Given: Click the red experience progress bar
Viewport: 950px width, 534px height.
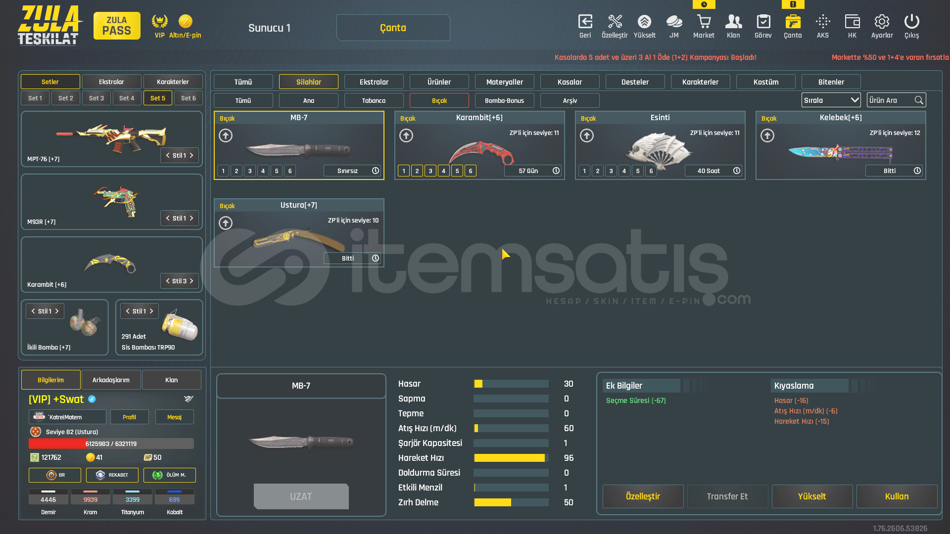Looking at the screenshot, I should point(111,444).
